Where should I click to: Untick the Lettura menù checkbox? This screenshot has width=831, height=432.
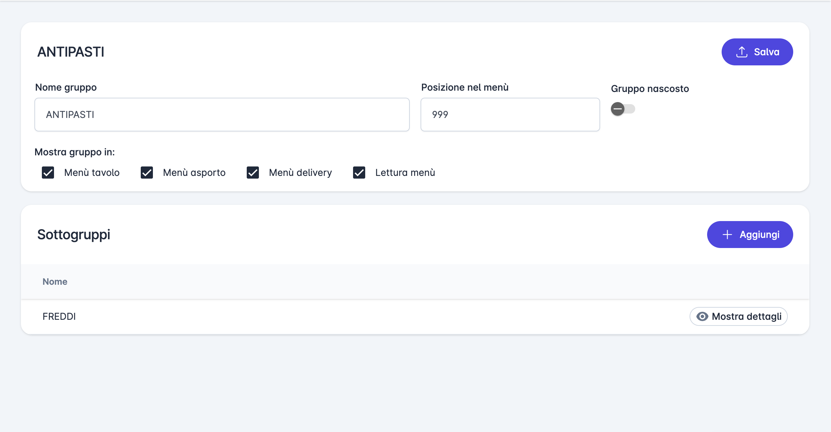click(359, 173)
